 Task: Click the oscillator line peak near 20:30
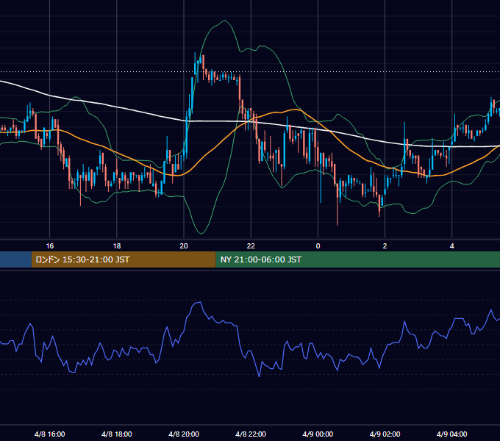[x=199, y=302]
